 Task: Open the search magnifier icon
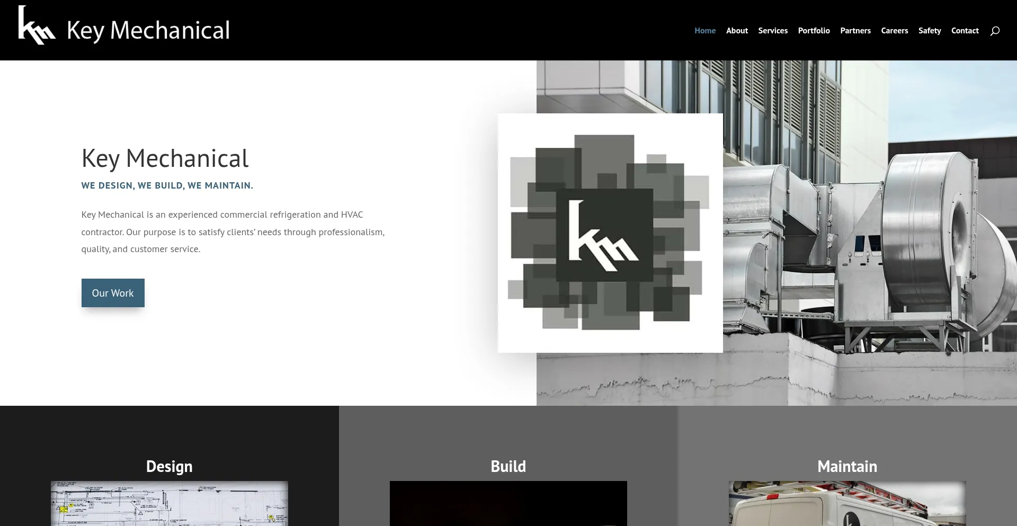pos(994,31)
